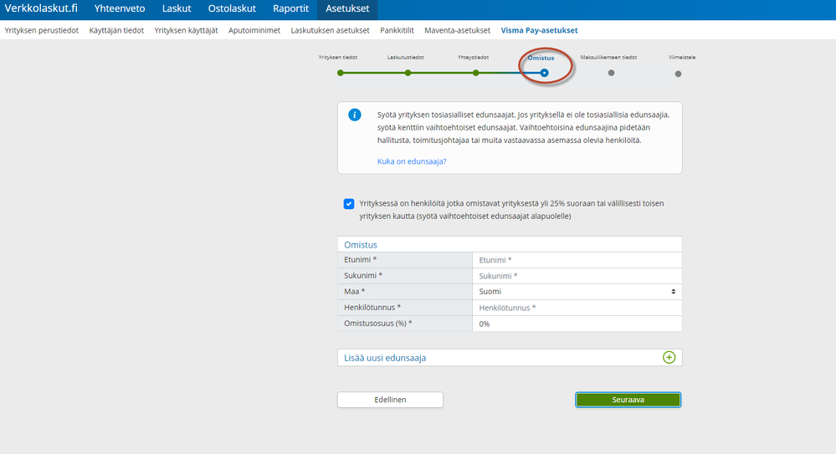This screenshot has width=836, height=454.
Task: Open the Asetukset menu
Action: coord(347,9)
